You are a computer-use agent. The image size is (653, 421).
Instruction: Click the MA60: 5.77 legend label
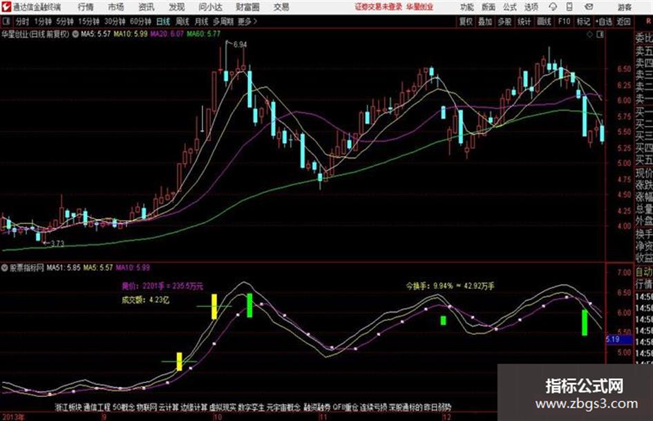(204, 34)
